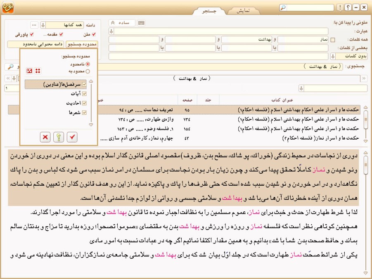Click the دامنه محتوایی نامحدود button

coord(36,44)
